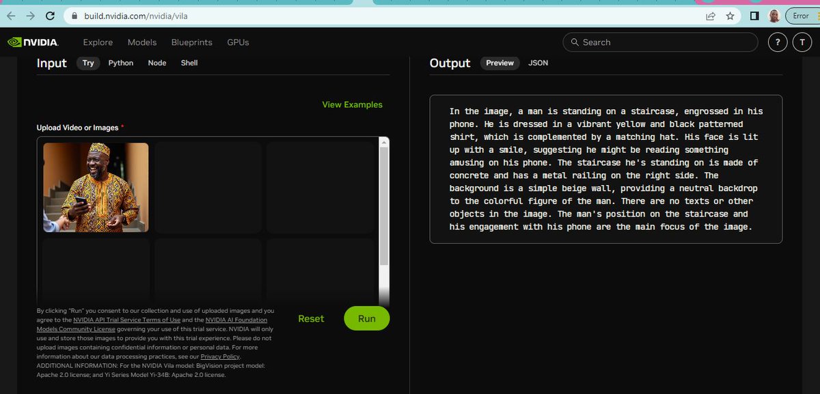
Task: Select the Try tab under Input
Action: [x=88, y=63]
